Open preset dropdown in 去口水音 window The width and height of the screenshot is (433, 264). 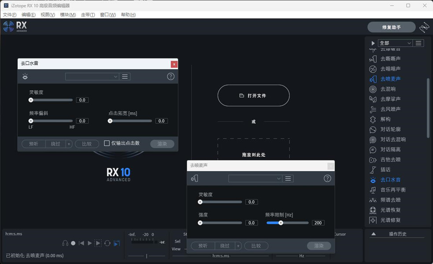(92, 77)
